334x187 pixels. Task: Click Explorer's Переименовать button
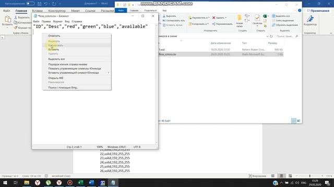222,24
